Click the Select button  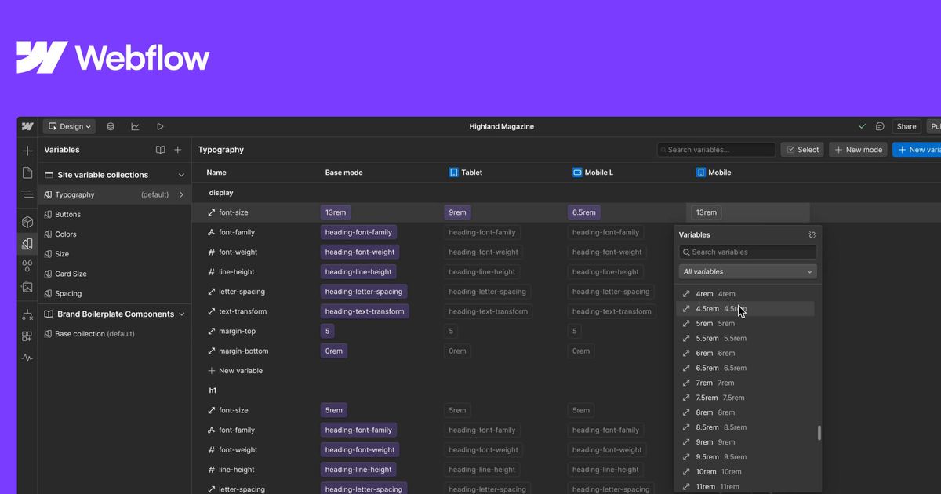(x=802, y=150)
